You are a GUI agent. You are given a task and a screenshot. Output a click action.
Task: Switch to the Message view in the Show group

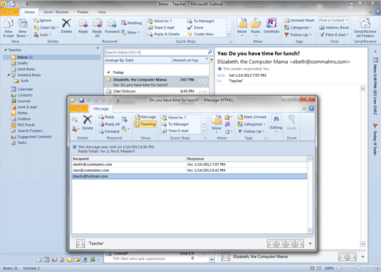(145, 117)
